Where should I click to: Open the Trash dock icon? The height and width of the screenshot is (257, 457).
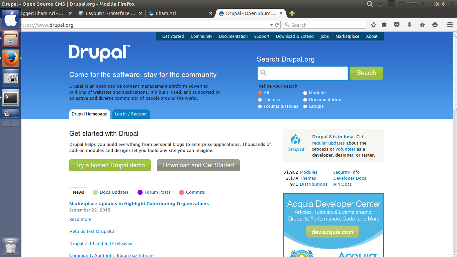tap(11, 246)
